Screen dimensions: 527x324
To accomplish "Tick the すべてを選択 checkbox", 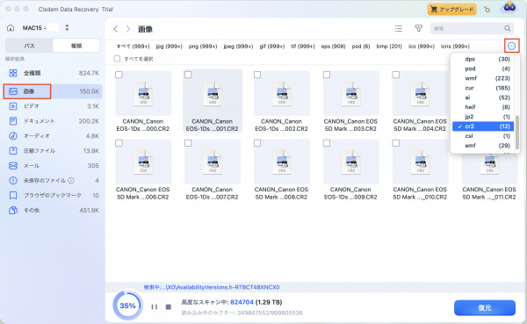I will click(x=117, y=59).
